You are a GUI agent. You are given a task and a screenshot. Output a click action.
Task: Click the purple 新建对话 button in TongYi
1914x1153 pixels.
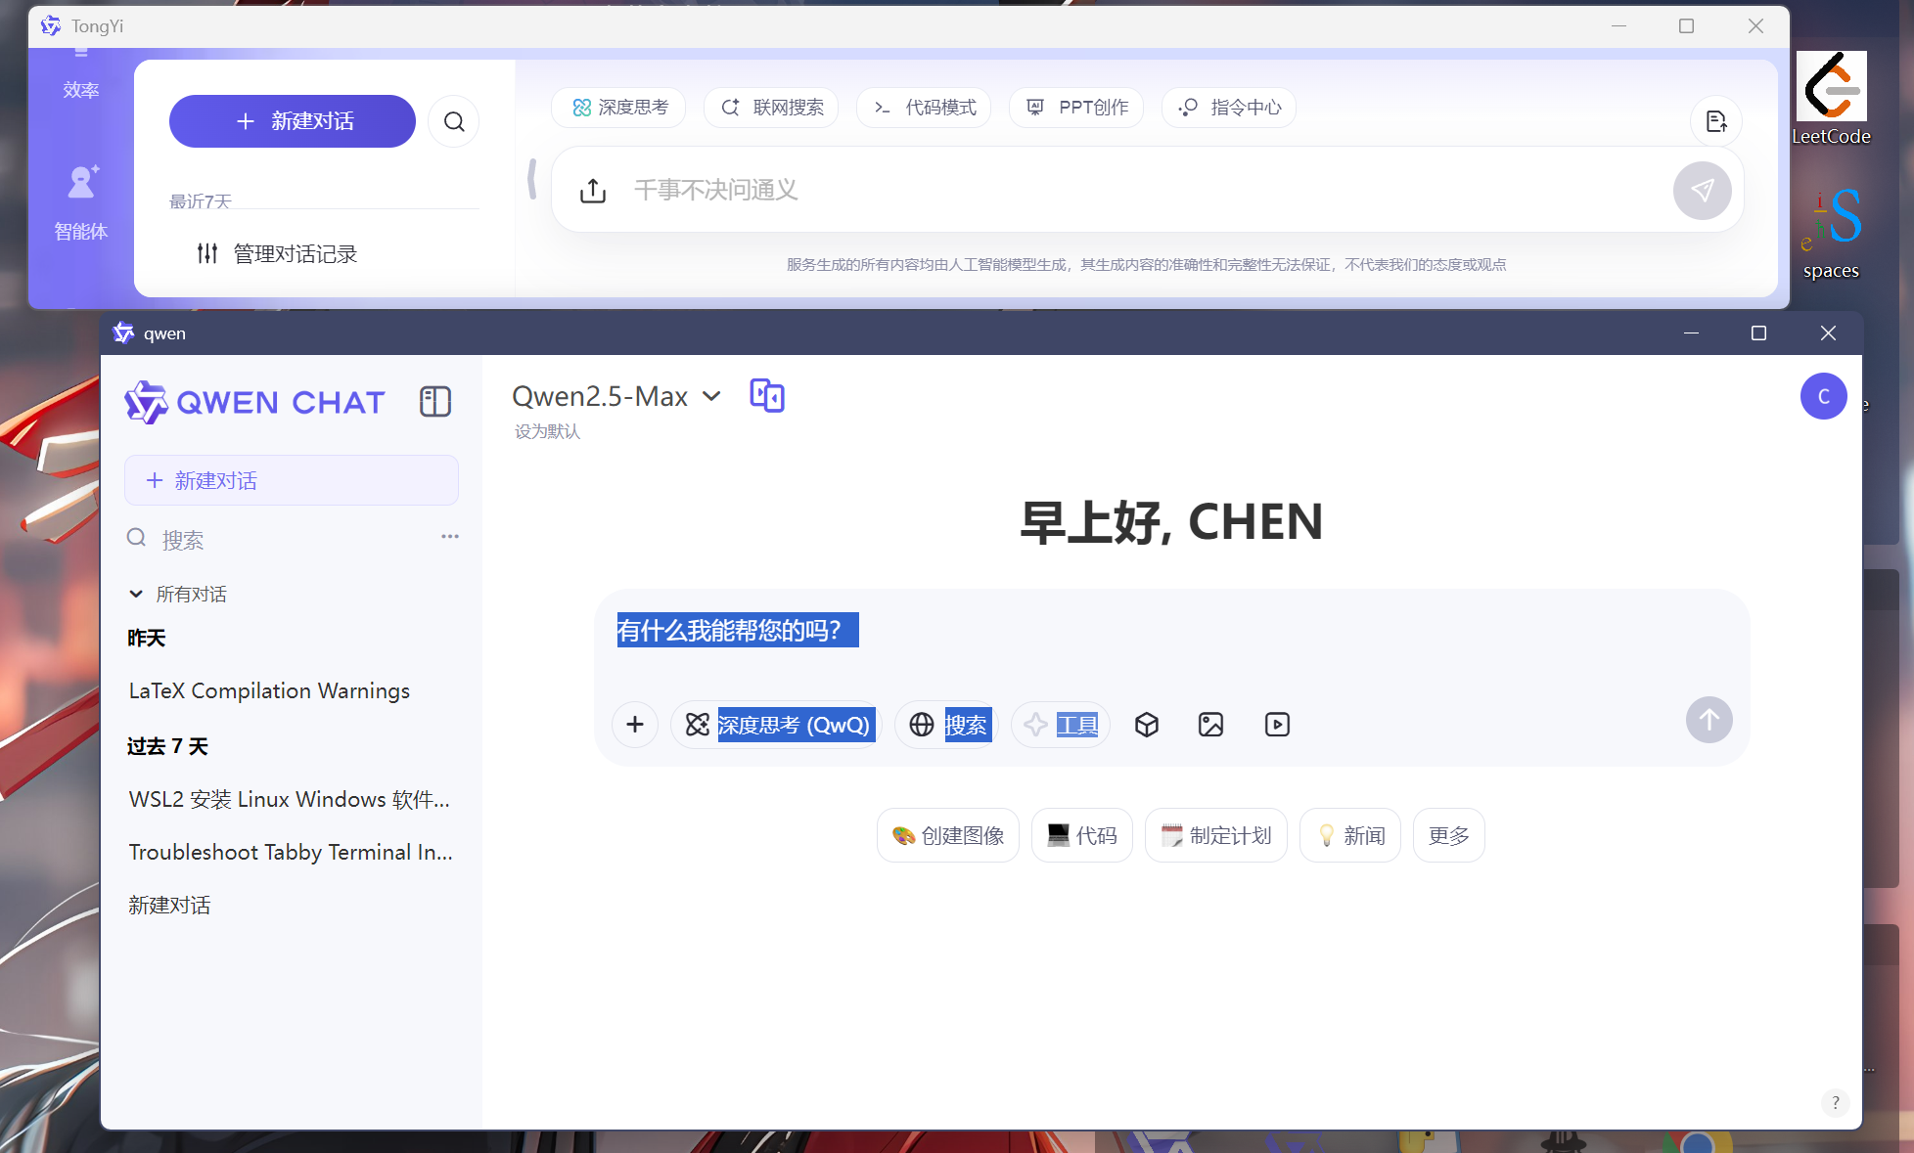click(x=292, y=121)
